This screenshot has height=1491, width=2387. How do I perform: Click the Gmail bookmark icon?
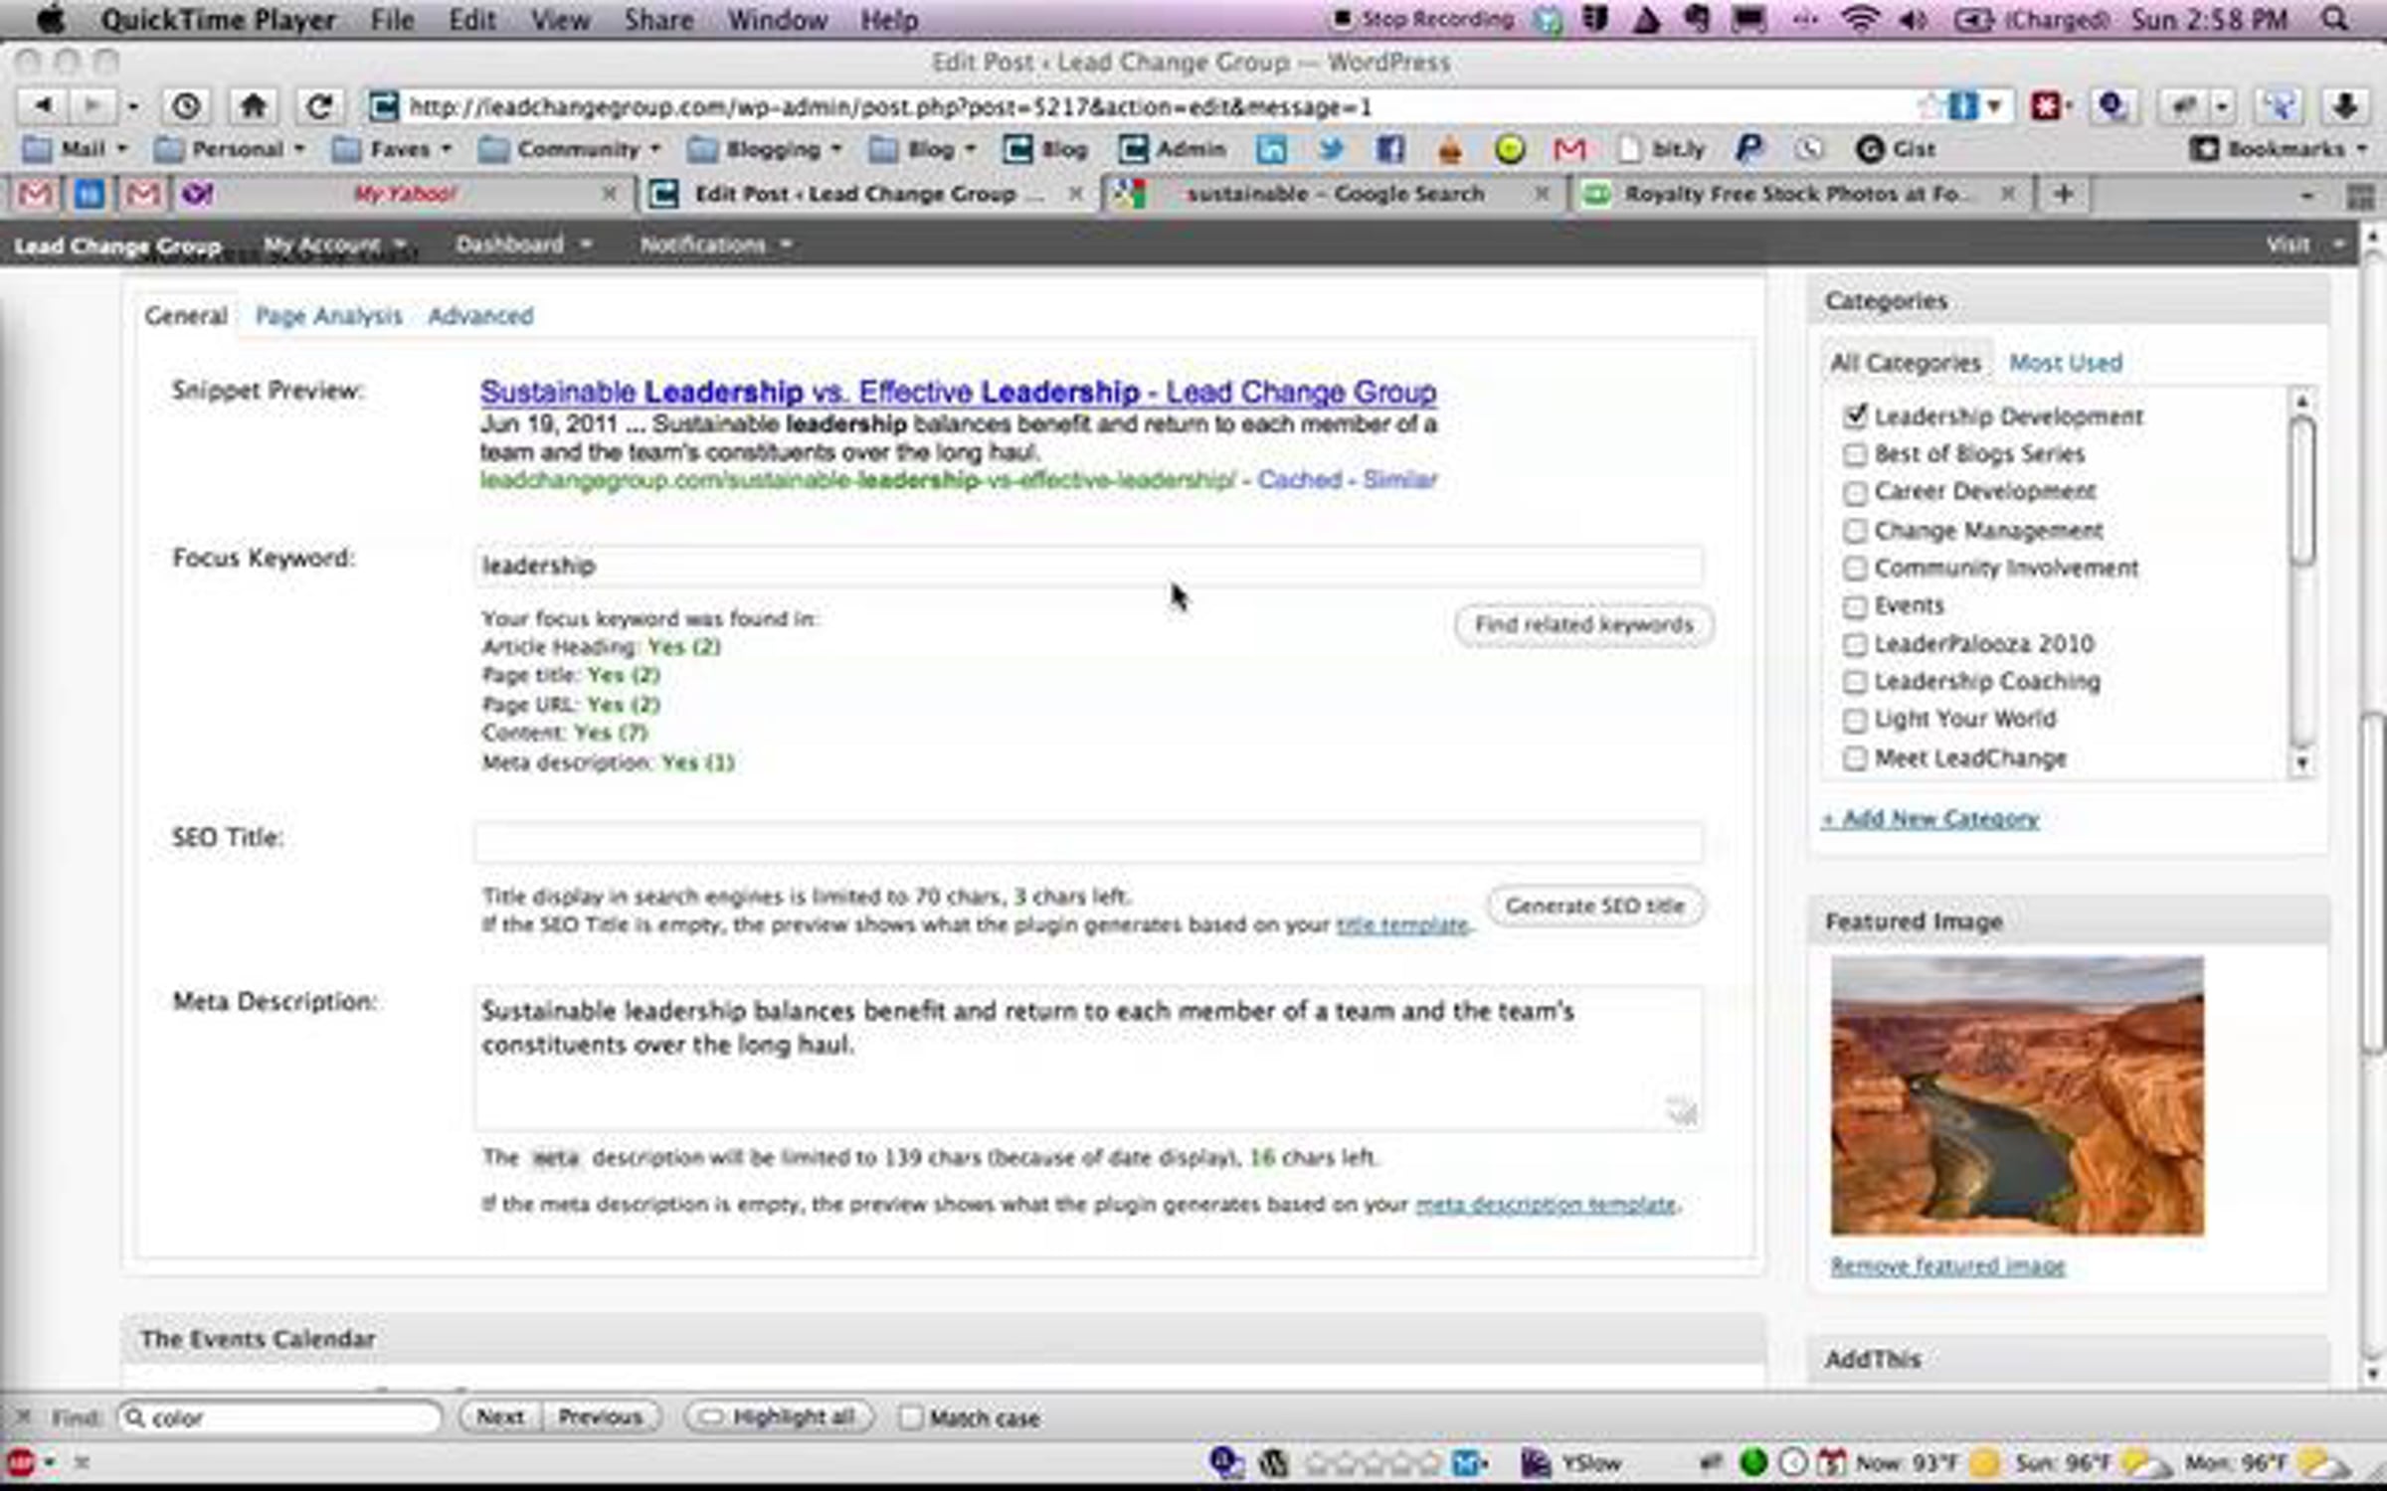pos(1568,149)
